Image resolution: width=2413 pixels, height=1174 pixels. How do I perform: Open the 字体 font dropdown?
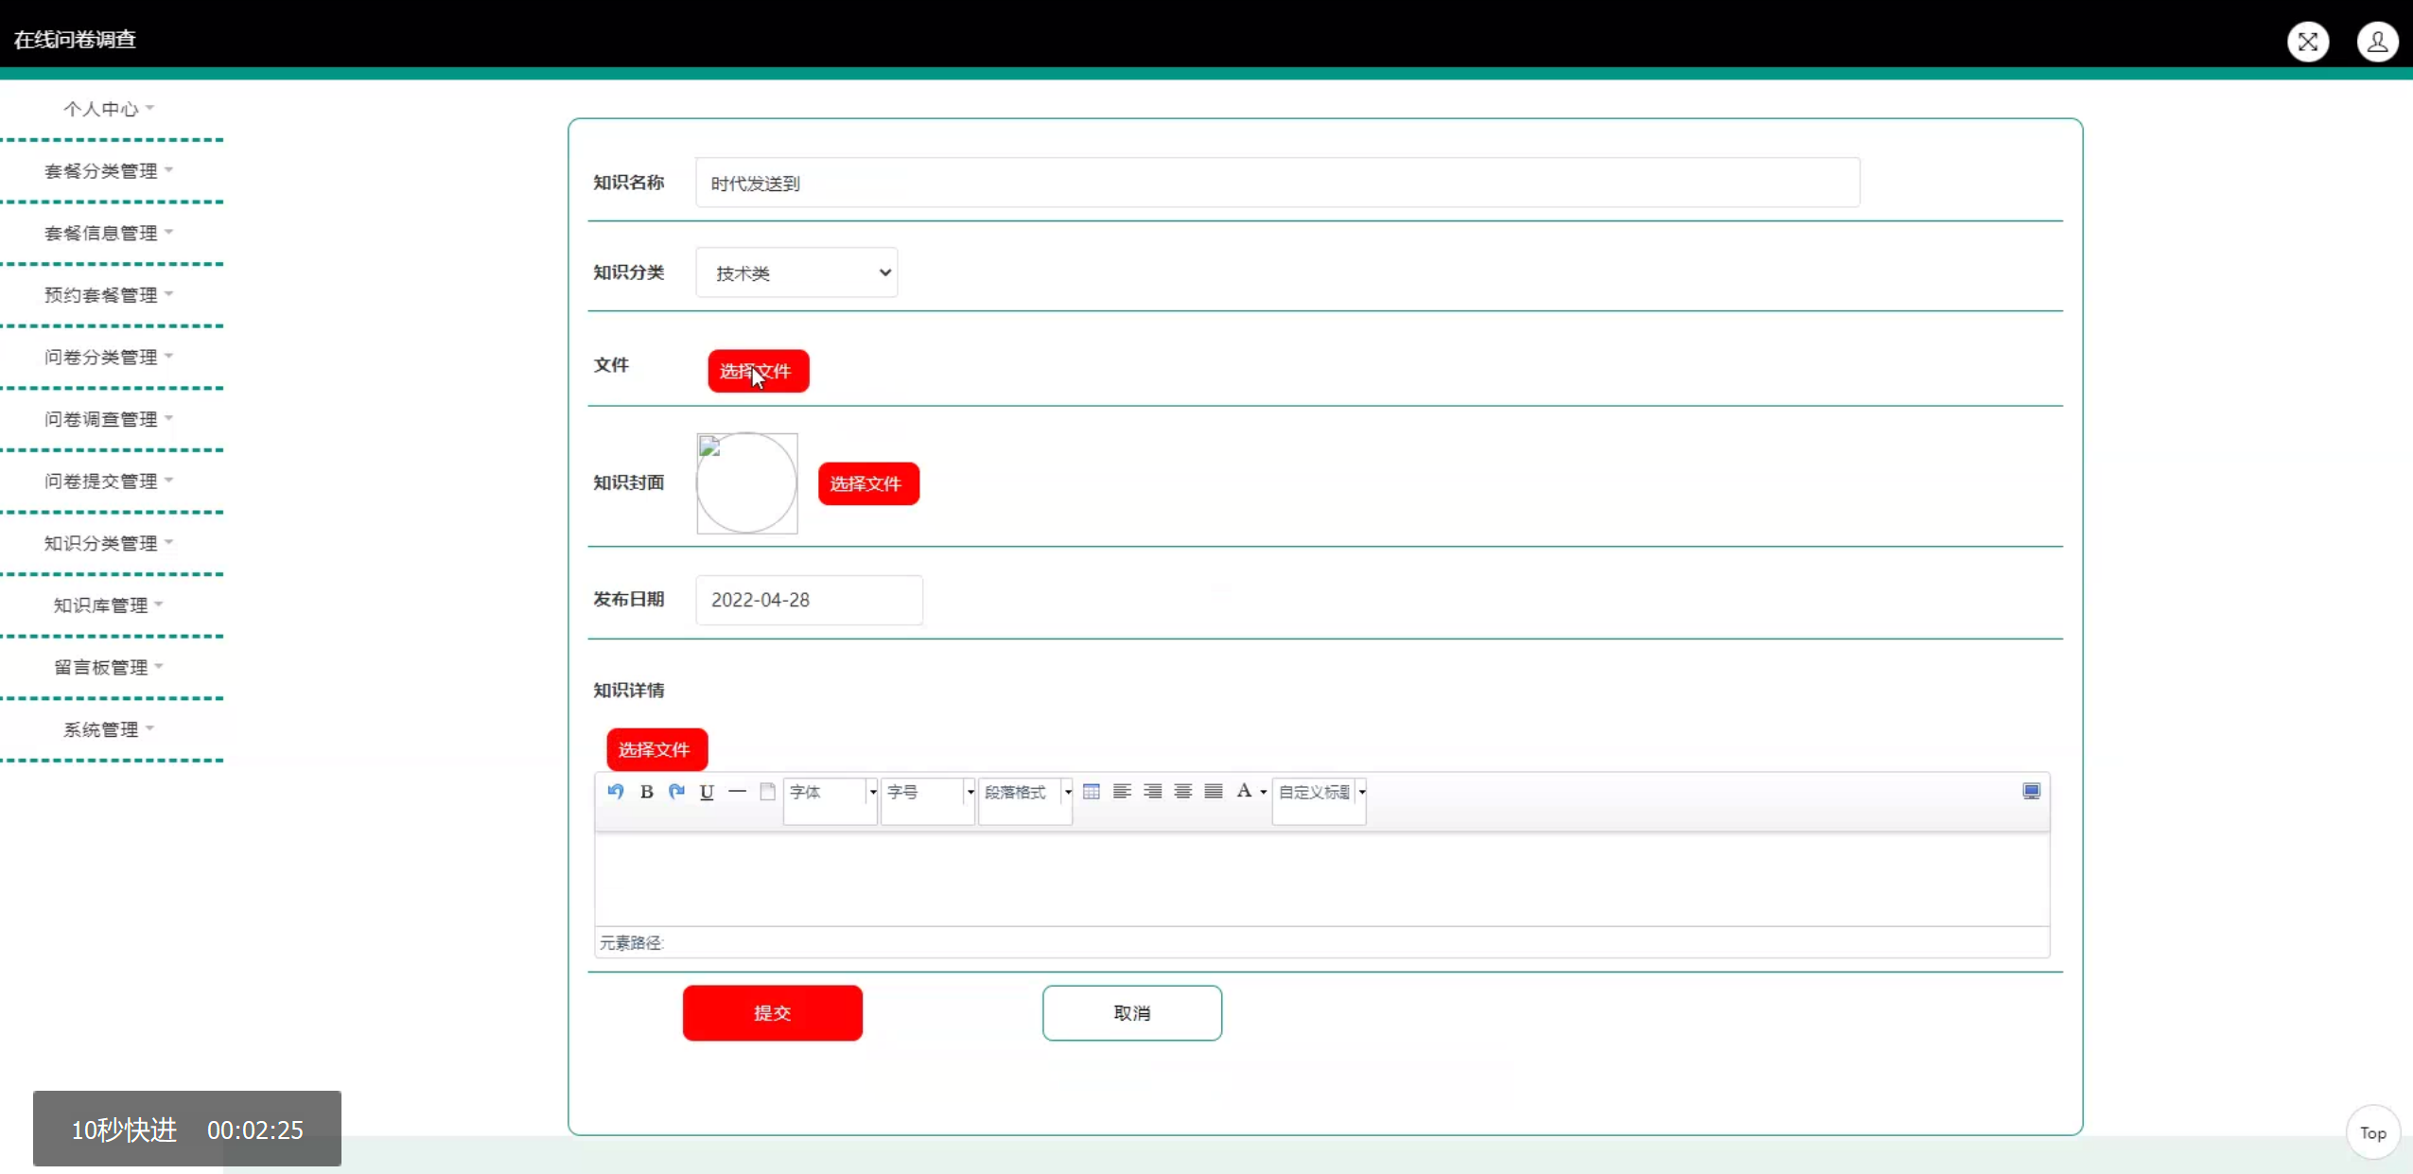pyautogui.click(x=831, y=793)
